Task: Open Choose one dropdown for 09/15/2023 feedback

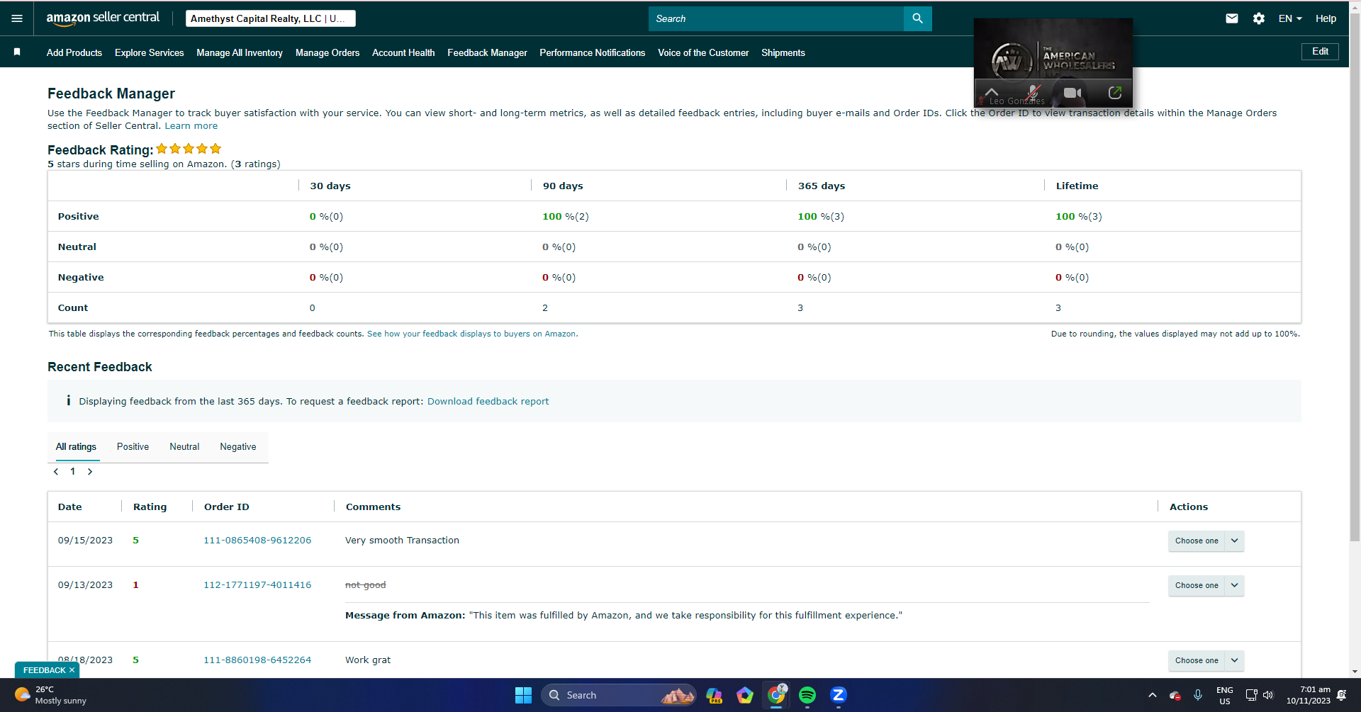Action: tap(1206, 541)
